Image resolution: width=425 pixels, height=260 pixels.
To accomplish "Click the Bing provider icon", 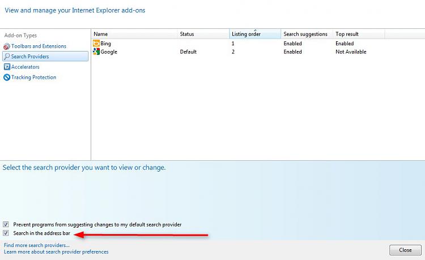I will pos(96,43).
